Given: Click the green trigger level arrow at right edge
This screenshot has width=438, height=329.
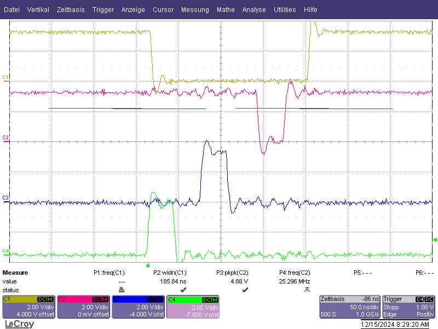Looking at the screenshot, I should click(x=435, y=240).
